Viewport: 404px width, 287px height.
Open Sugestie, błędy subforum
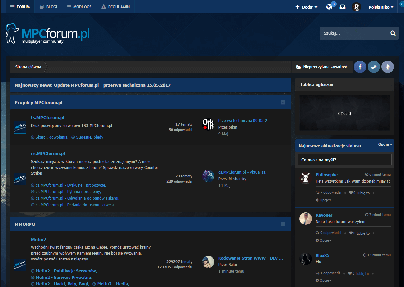(88, 137)
